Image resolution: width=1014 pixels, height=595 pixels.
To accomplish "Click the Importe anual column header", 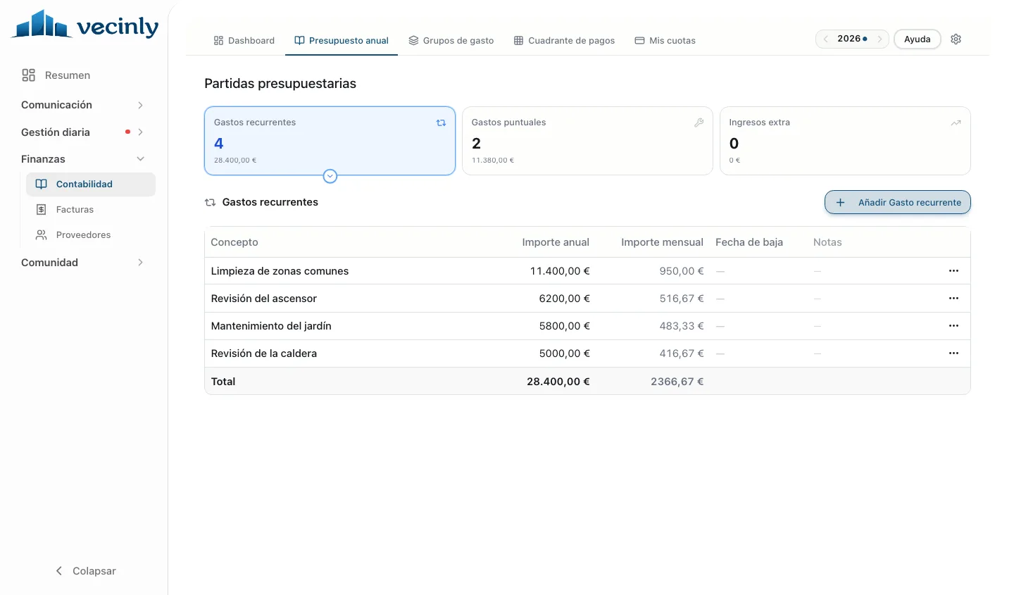I will point(556,242).
